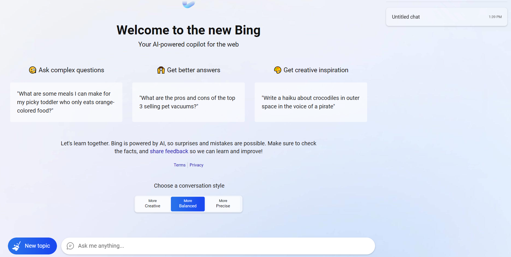The height and width of the screenshot is (257, 511).
Task: Click the Get better answers emoji
Action: tap(161, 70)
